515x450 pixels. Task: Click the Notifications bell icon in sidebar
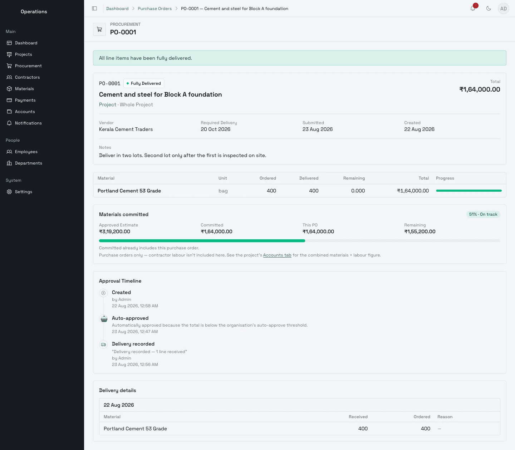[x=9, y=123]
